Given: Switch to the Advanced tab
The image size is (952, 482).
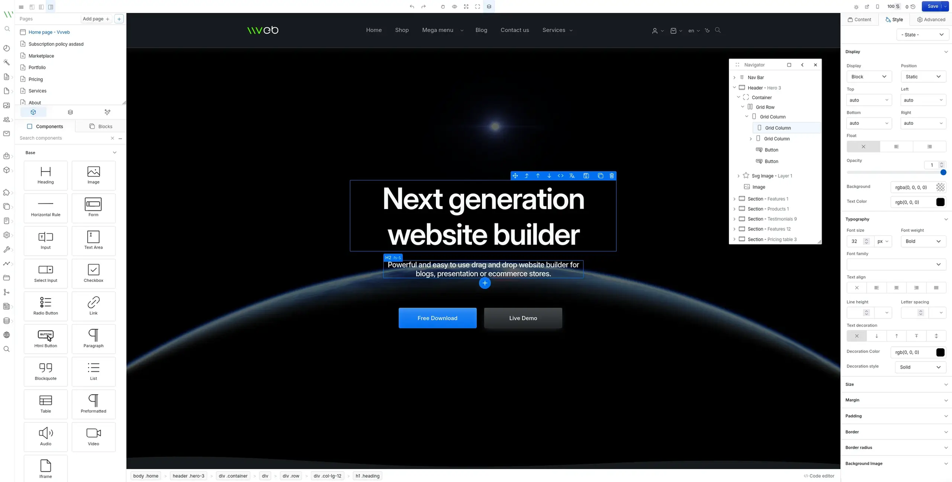Looking at the screenshot, I should [x=931, y=20].
